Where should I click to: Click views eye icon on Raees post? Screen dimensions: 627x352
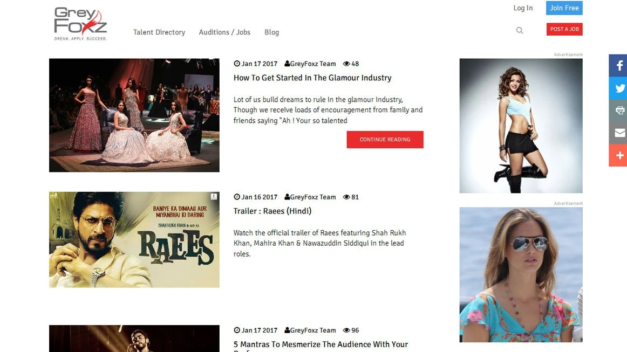click(346, 197)
